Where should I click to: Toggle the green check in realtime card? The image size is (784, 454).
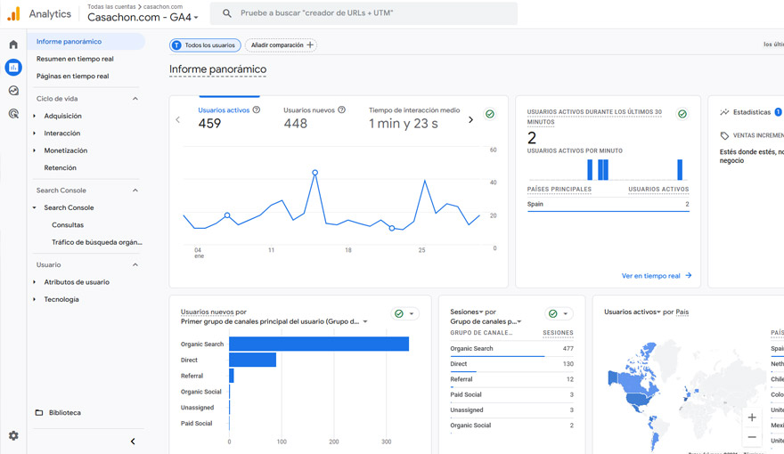tap(682, 114)
